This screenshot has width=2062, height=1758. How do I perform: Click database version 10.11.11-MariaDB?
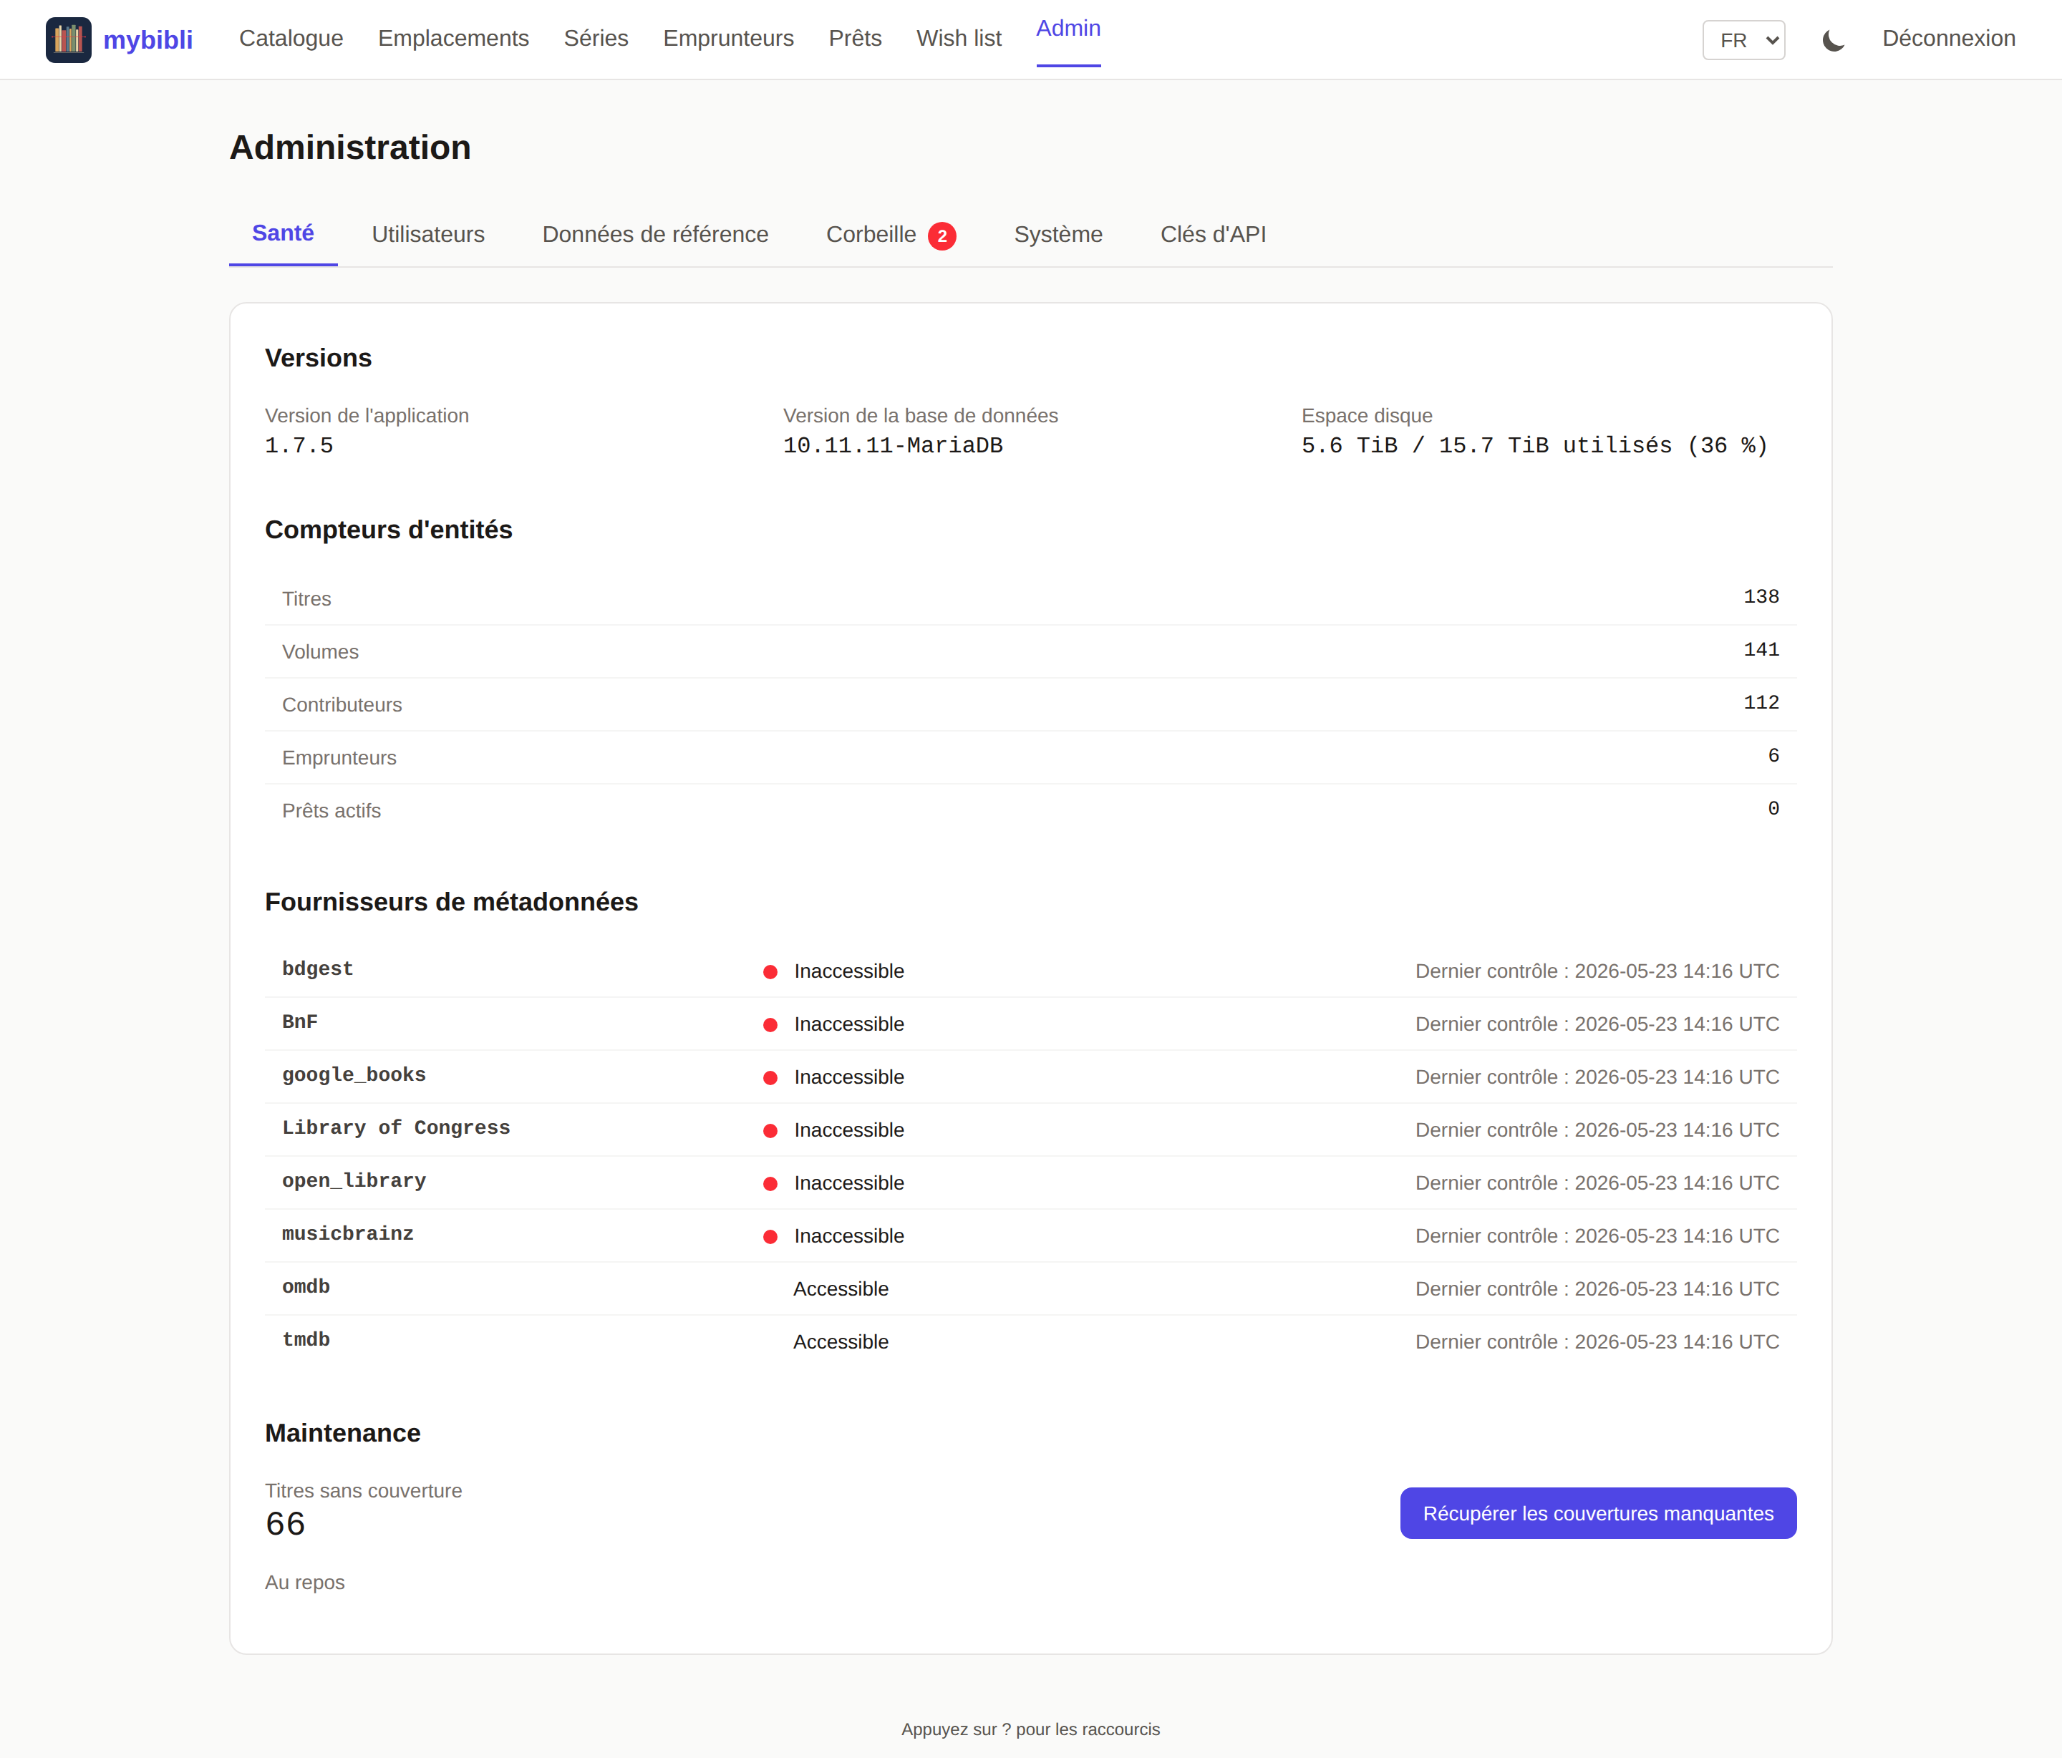(x=893, y=446)
